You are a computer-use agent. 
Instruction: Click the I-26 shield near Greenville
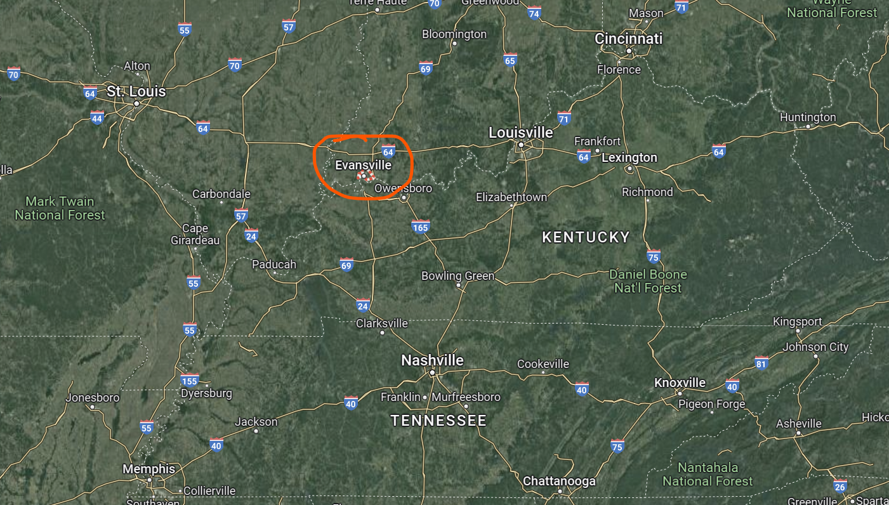pos(840,487)
